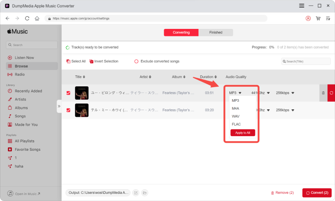Delete first track with trash icon
Image resolution: width=335 pixels, height=201 pixels.
coord(323,93)
